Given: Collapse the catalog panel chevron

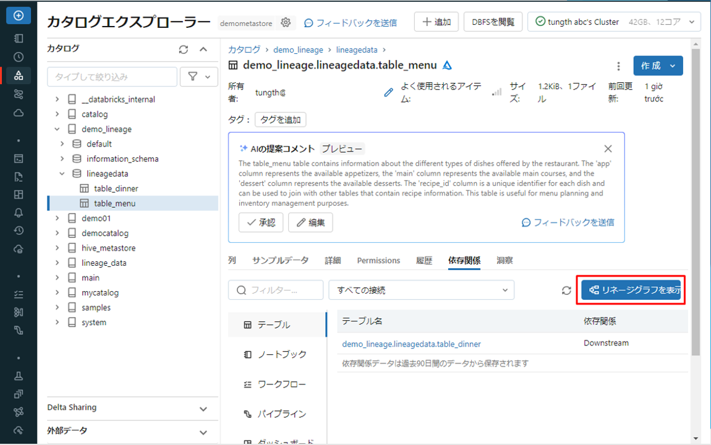Looking at the screenshot, I should 203,49.
